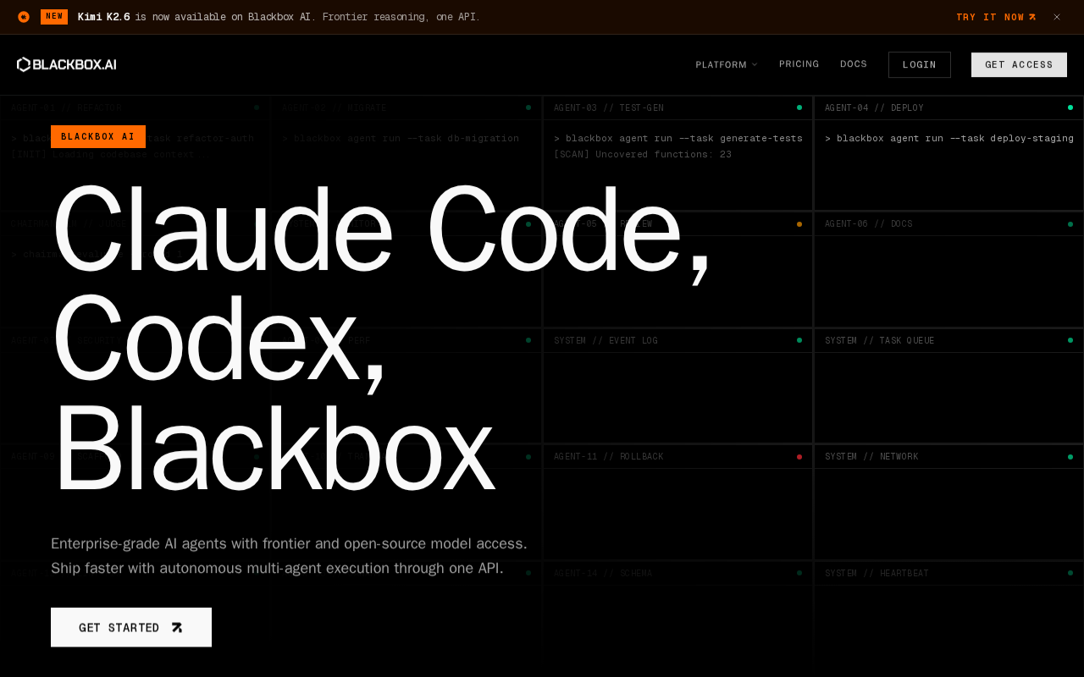
Task: Click the Get Access button
Action: (x=1019, y=64)
